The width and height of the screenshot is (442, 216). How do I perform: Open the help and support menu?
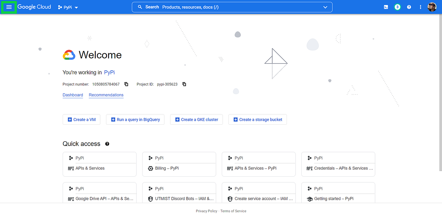point(409,7)
